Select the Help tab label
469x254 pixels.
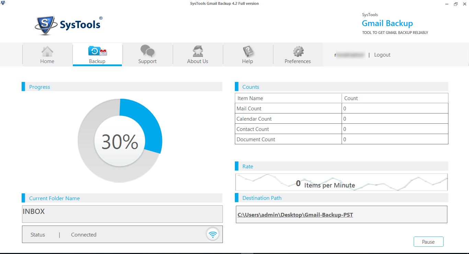[248, 61]
